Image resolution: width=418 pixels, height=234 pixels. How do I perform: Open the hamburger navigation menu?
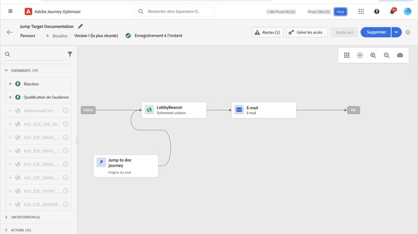click(x=11, y=11)
